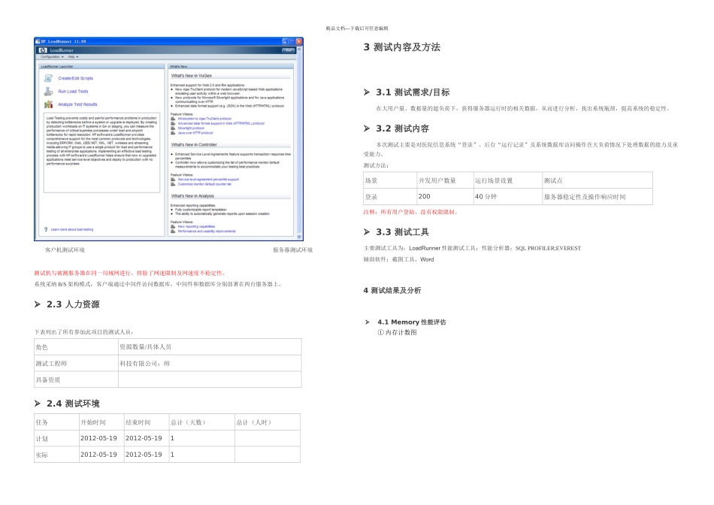The height and width of the screenshot is (505, 714).
Task: Open Customize monitor default counter list link
Action: (x=204, y=184)
